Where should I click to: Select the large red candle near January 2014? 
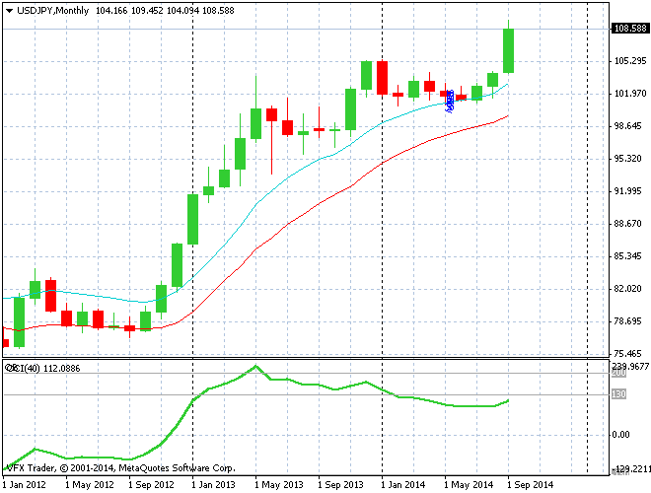click(x=382, y=77)
